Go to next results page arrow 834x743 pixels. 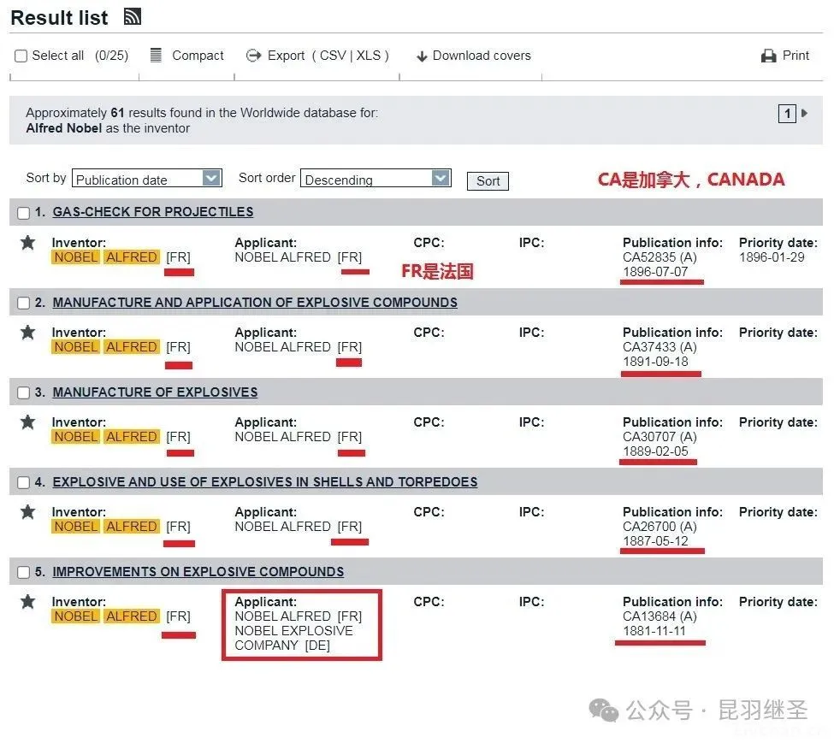804,113
